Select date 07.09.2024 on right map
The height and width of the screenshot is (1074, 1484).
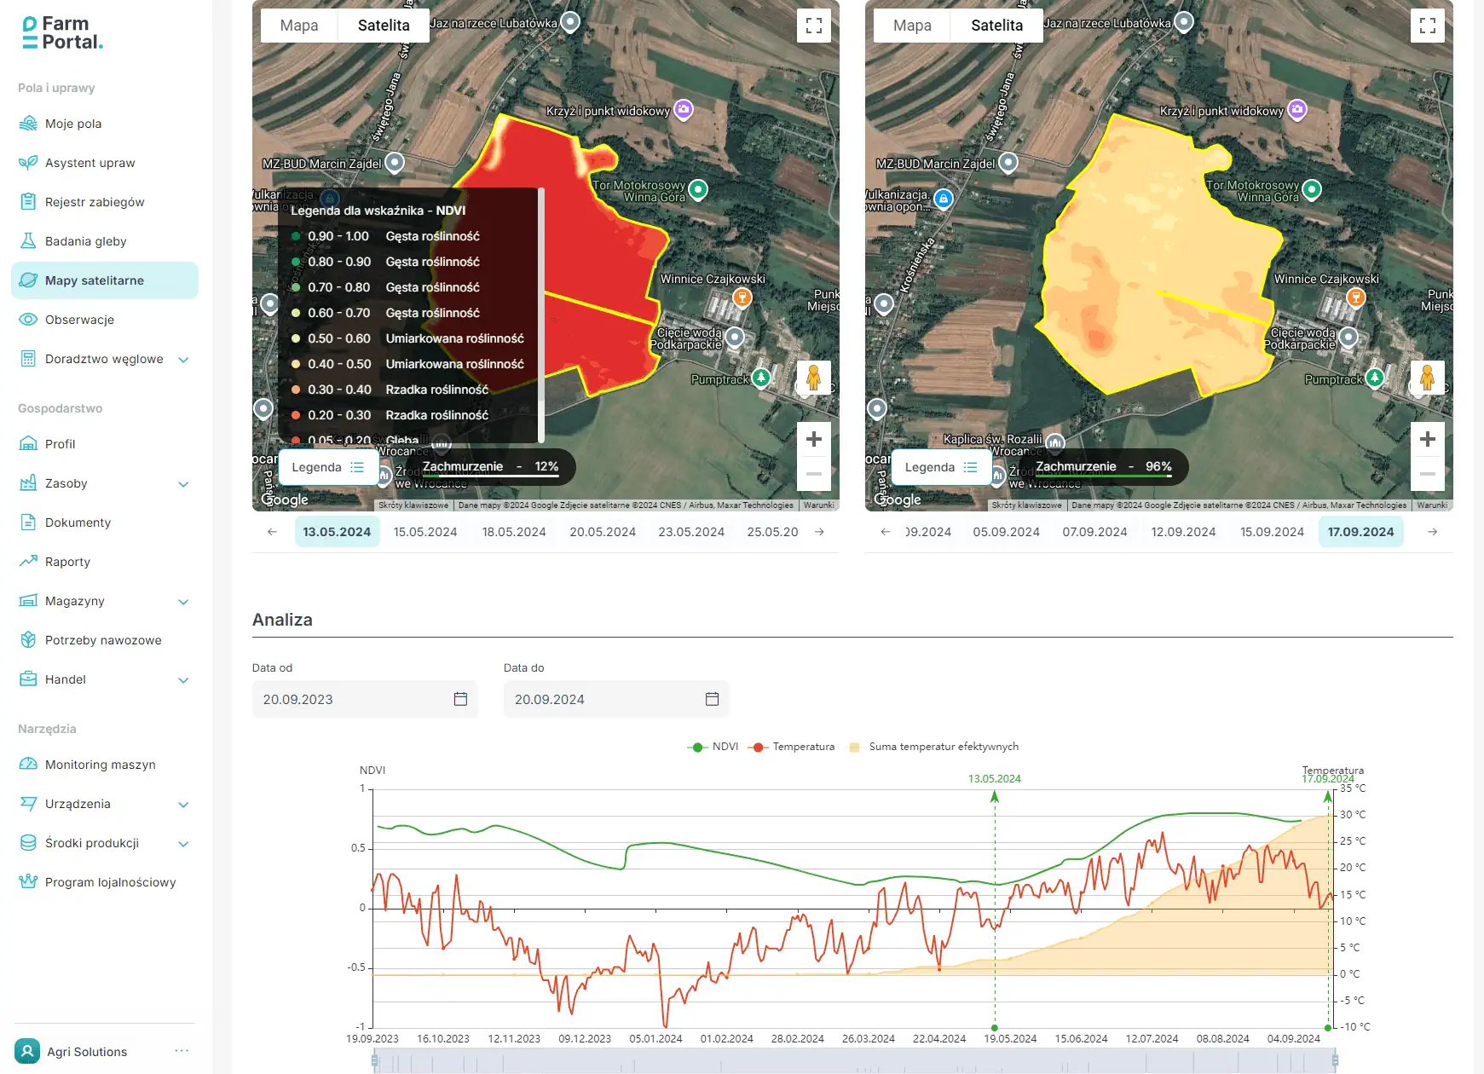click(1094, 532)
